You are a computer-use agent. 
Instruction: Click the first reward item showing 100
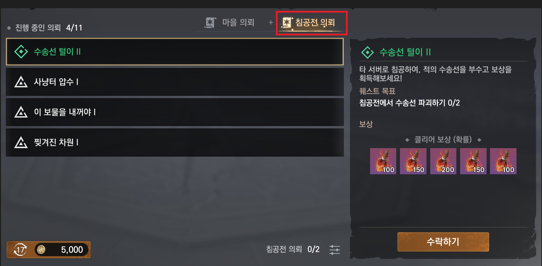point(383,161)
